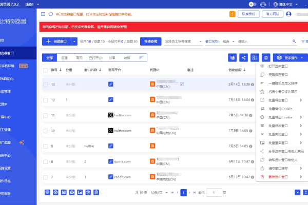
Task: Check the checkbox for row 9
Action: coord(45,147)
